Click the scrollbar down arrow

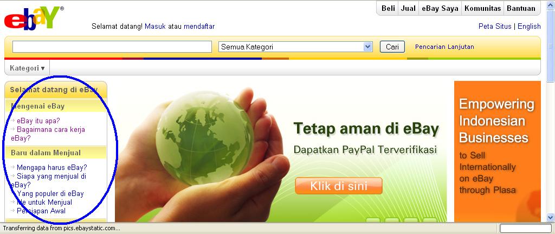tap(551, 217)
